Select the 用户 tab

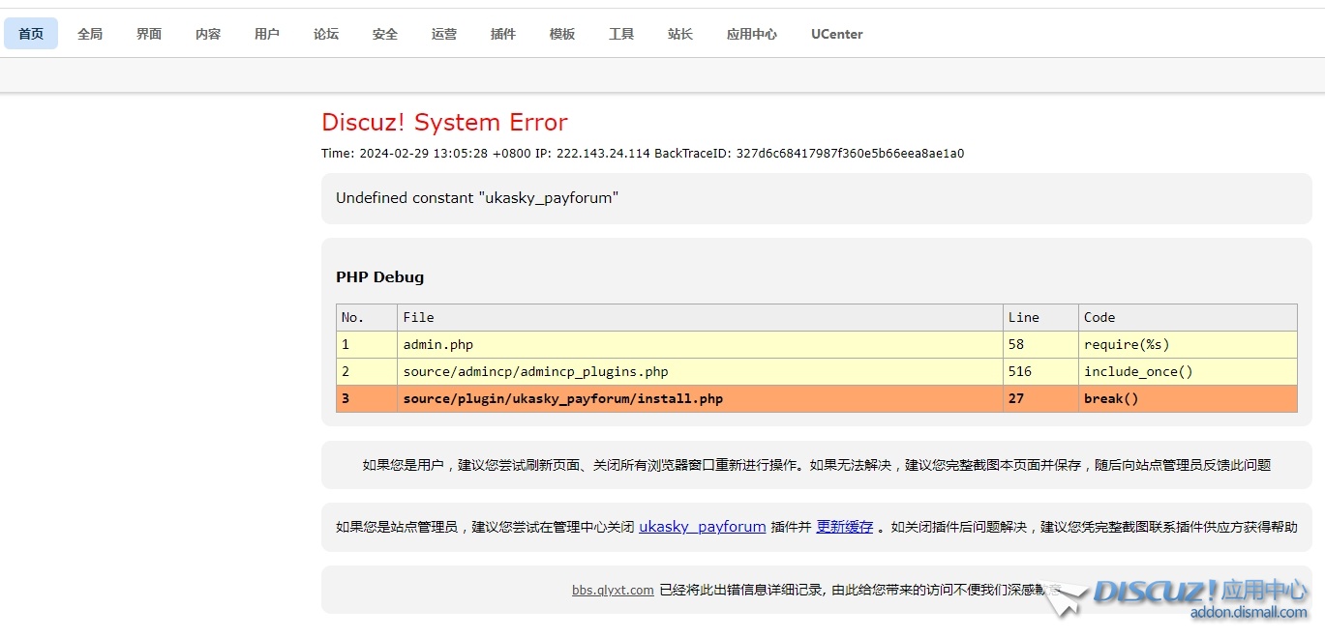click(267, 34)
